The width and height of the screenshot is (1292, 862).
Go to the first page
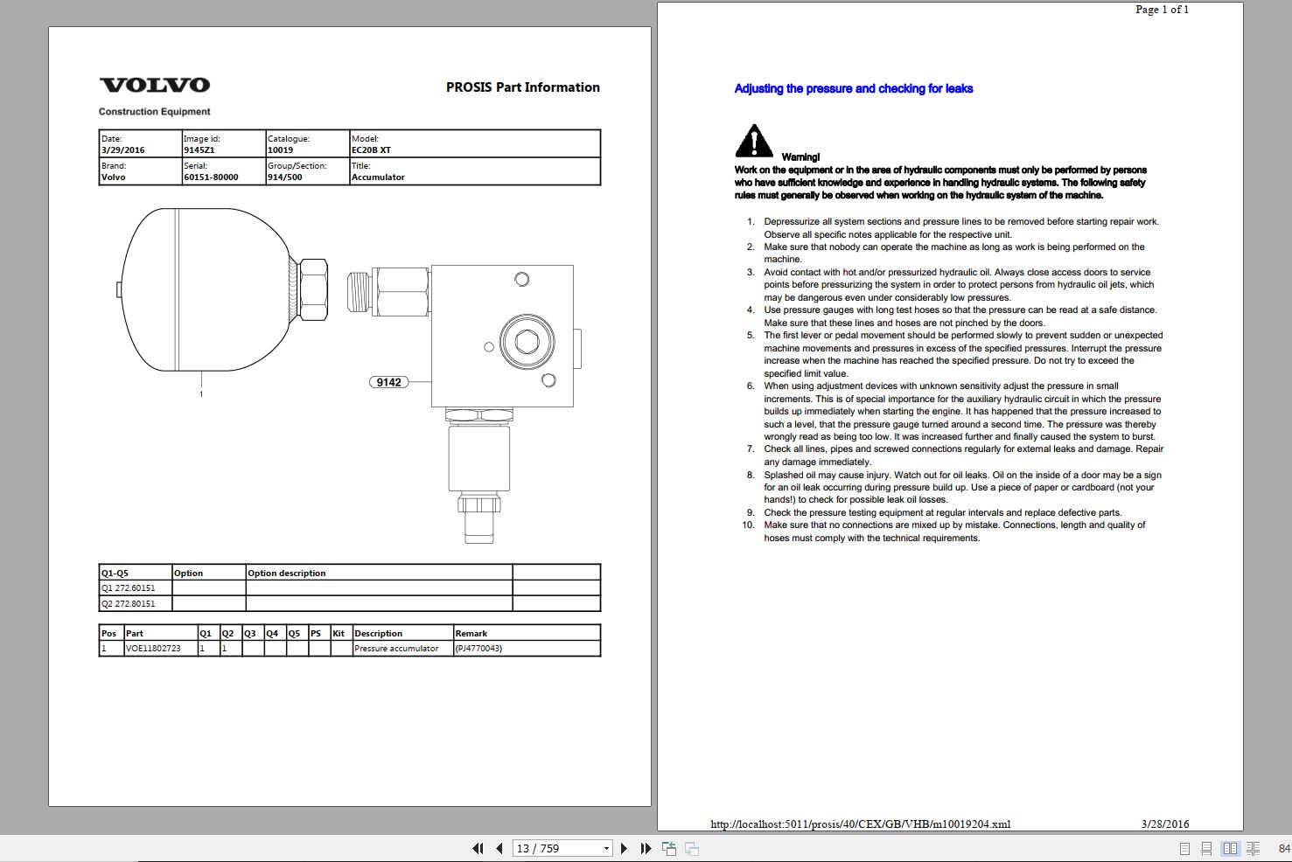coord(478,848)
